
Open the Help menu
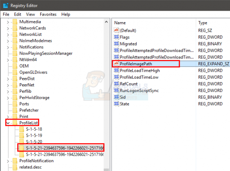(x=66, y=14)
